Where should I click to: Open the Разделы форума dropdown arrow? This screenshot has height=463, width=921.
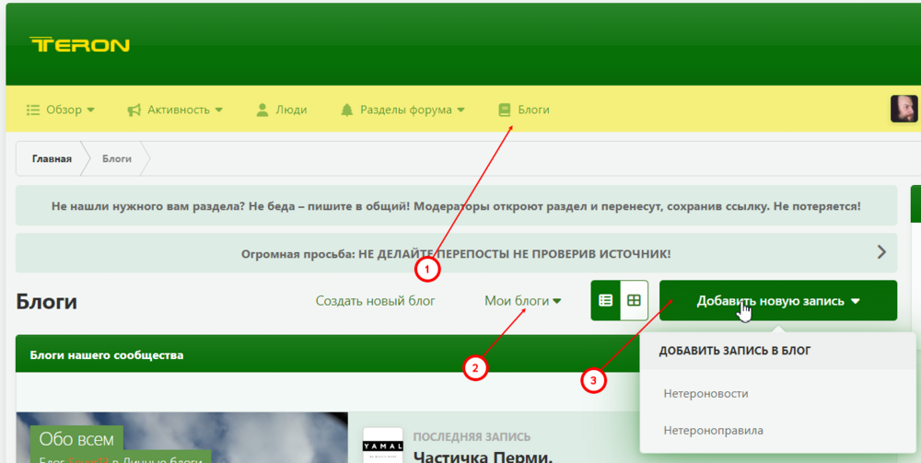[460, 110]
